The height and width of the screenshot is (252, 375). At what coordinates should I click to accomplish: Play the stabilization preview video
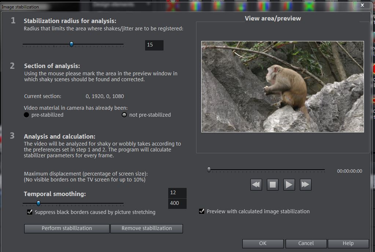[x=289, y=185]
